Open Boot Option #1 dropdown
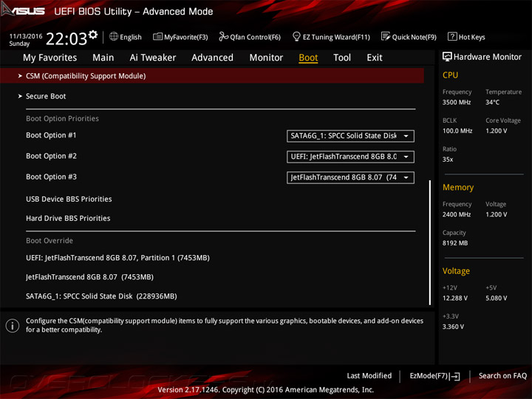Screen dimensions: 532x399 pyautogui.click(x=350, y=136)
